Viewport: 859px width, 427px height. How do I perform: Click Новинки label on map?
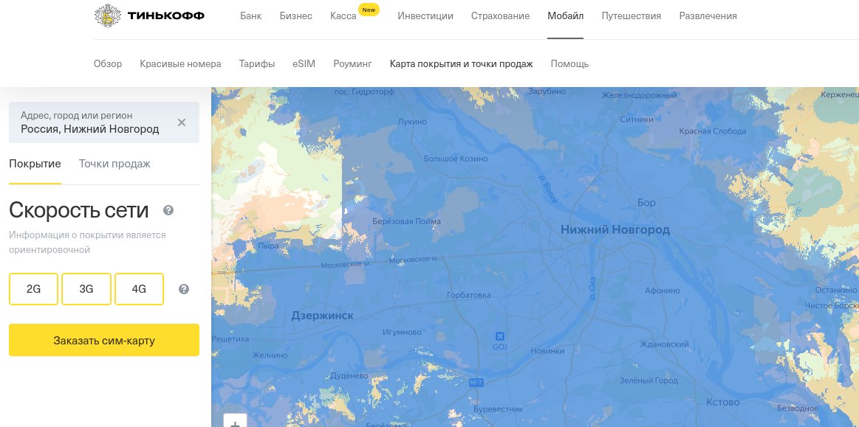(x=547, y=351)
